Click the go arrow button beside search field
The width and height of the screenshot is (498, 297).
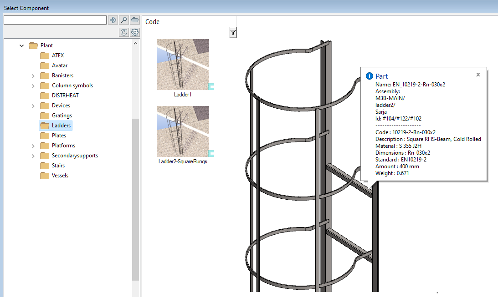click(113, 20)
